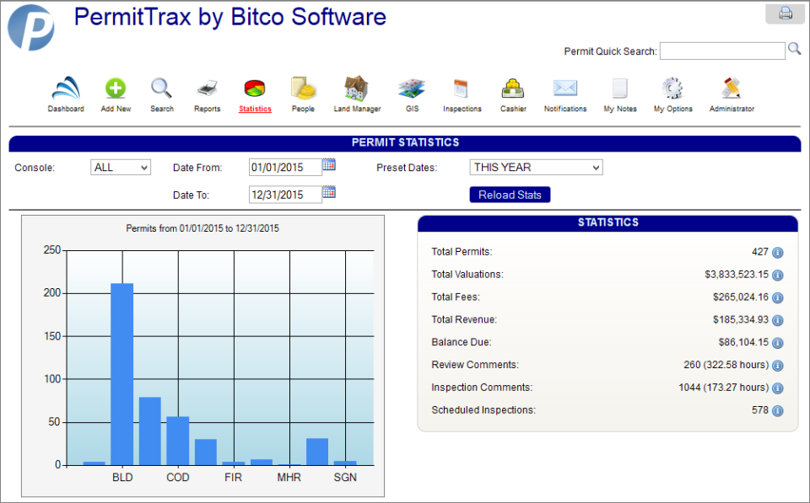
Task: Open Reports printer icon
Action: point(208,88)
